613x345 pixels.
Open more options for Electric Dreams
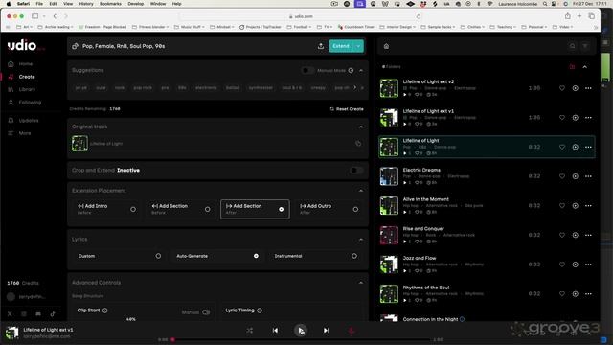click(588, 176)
